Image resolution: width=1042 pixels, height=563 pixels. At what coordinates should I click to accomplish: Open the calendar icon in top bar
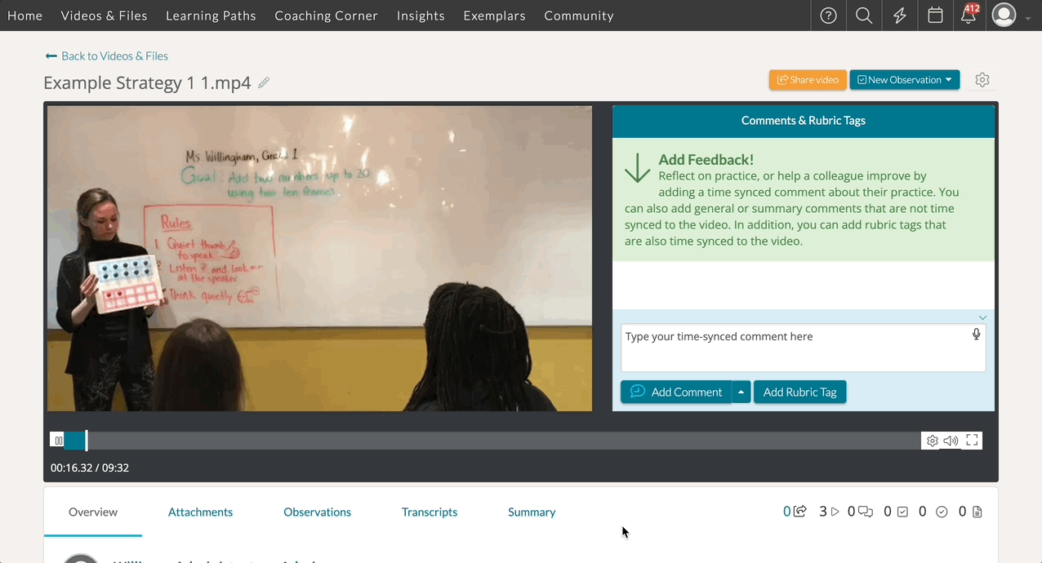click(x=936, y=16)
